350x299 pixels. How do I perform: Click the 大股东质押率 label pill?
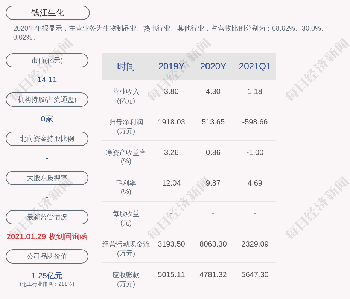(47, 178)
